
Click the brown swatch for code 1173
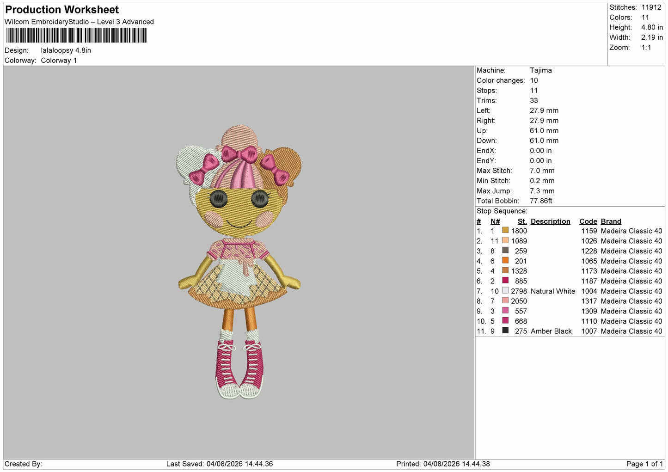coord(505,270)
